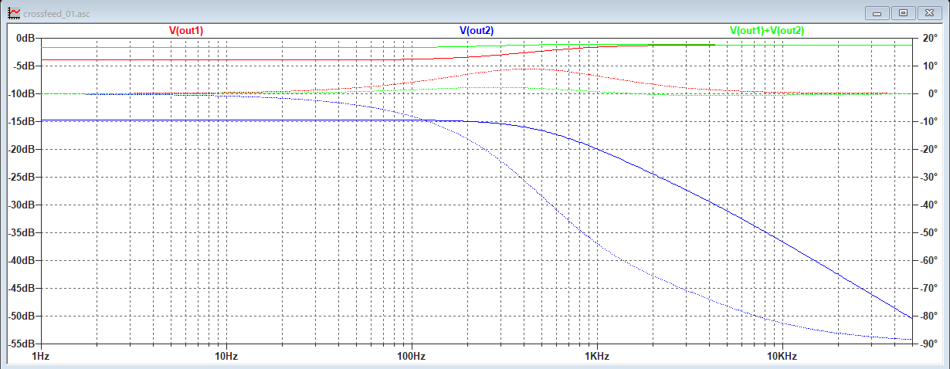Click the -40° phase axis label
This screenshot has width=950, height=369.
point(928,205)
